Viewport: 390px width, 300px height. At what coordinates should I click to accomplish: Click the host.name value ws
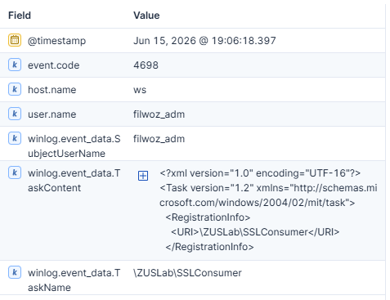pyautogui.click(x=140, y=90)
